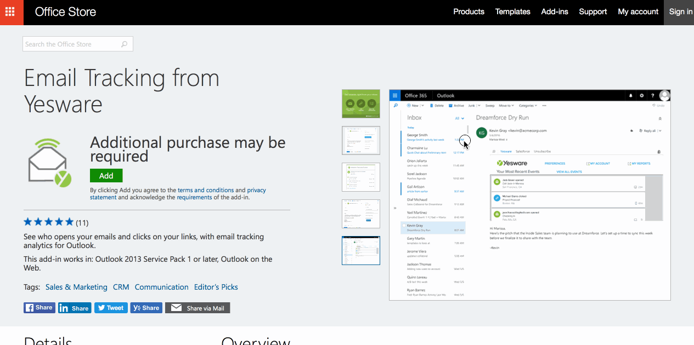The image size is (694, 345).
Task: Open the terms and conditions link
Action: coord(206,190)
